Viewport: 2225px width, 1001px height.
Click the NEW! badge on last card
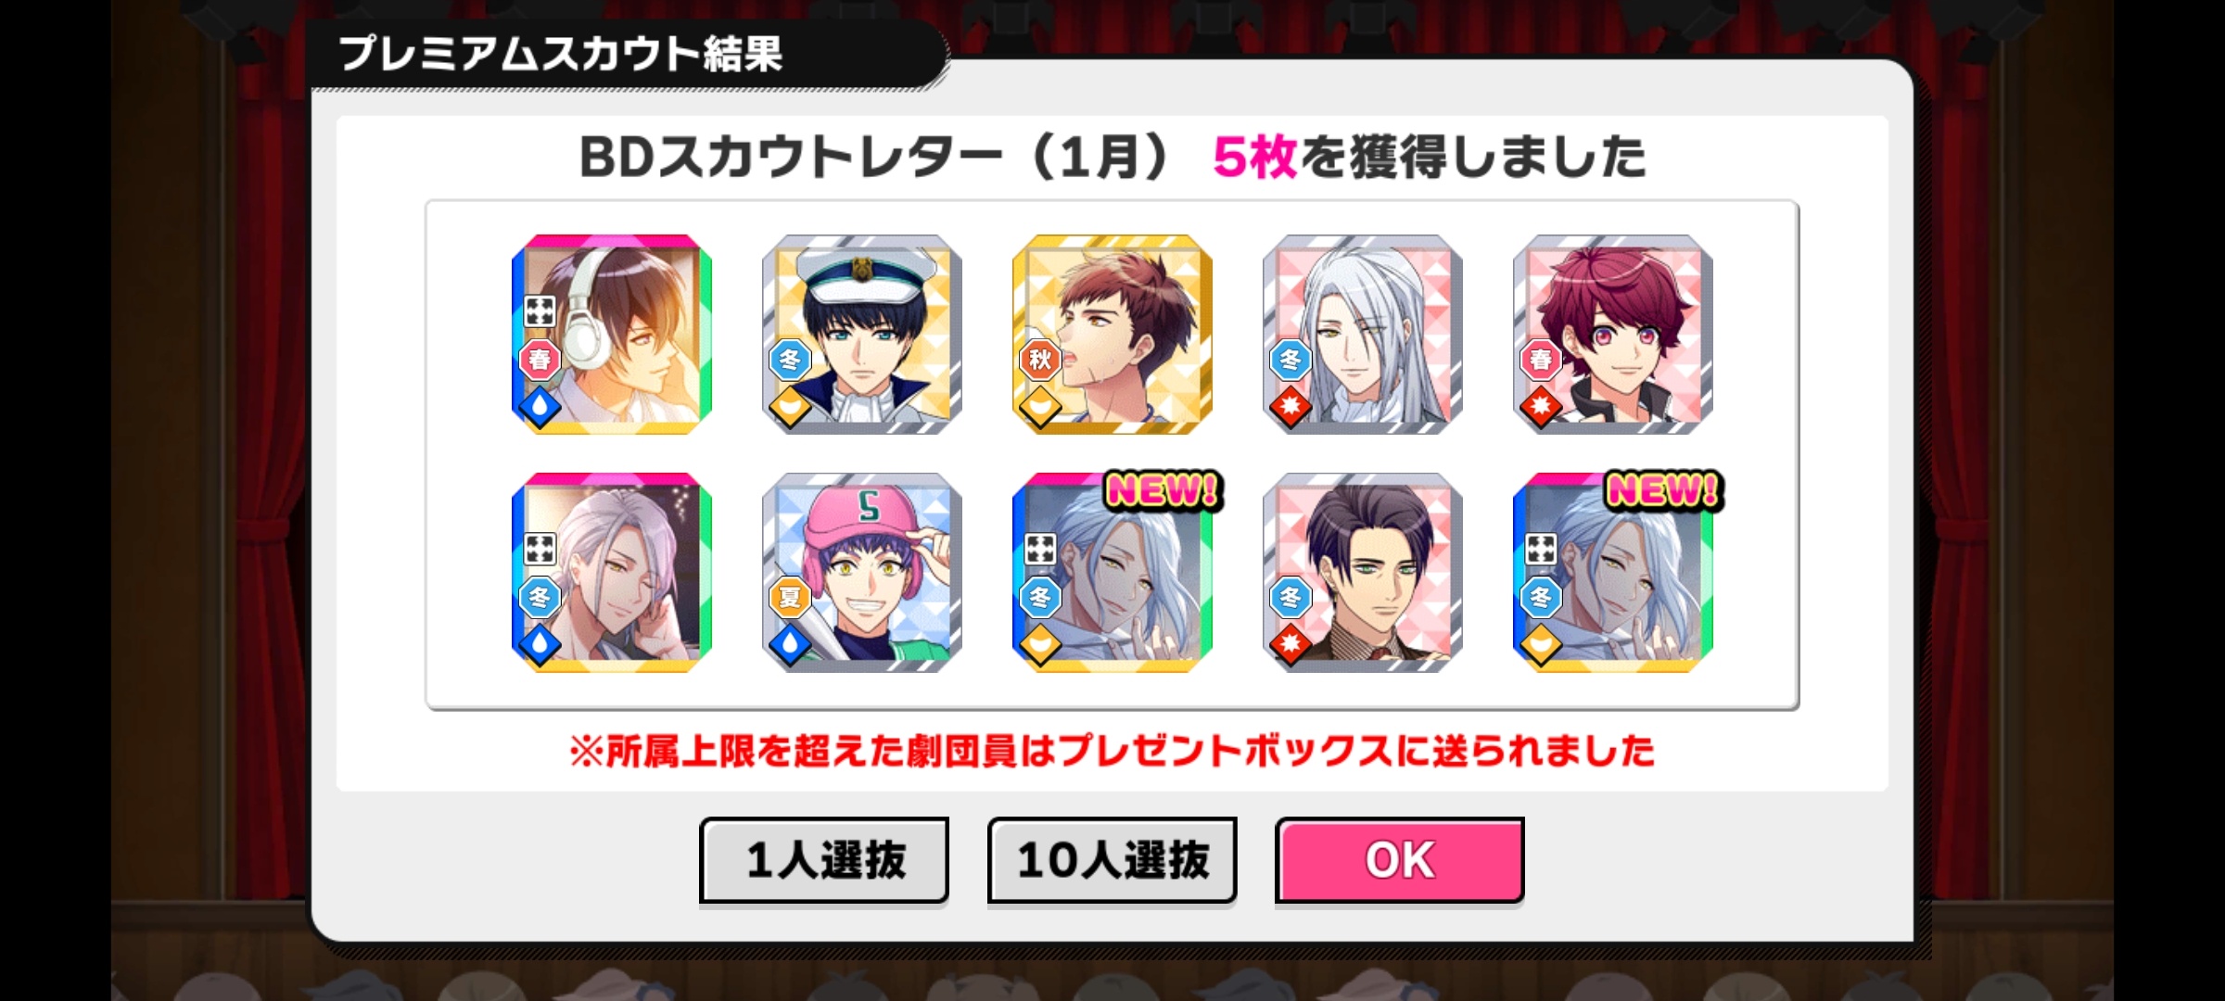coord(1664,490)
